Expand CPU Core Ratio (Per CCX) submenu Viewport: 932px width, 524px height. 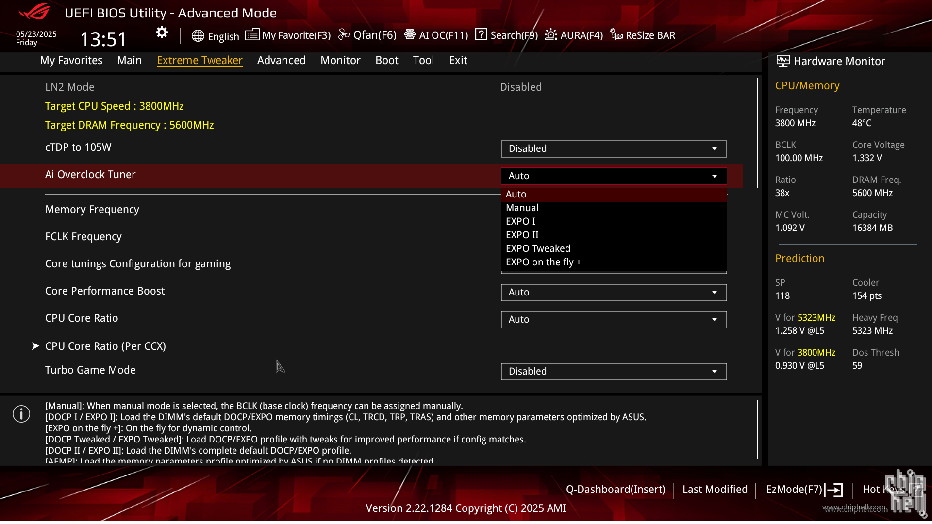pyautogui.click(x=105, y=346)
